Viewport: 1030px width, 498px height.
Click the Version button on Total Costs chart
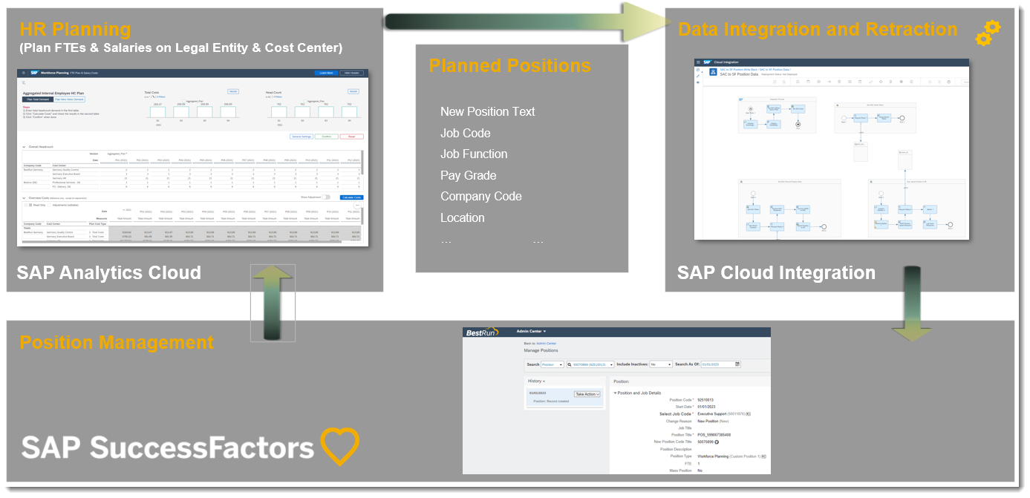coord(233,91)
